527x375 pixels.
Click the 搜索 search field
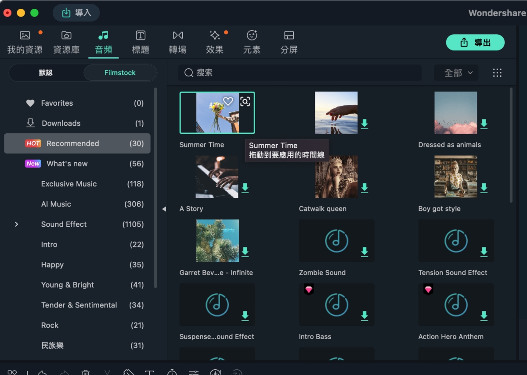coord(299,73)
